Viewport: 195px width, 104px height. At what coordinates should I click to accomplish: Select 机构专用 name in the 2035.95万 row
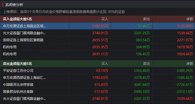coord(10,47)
